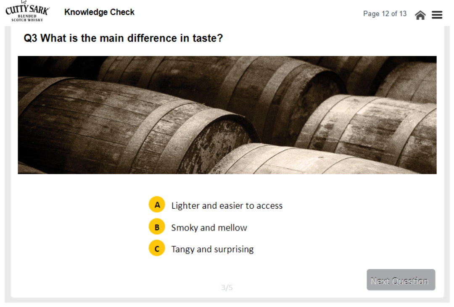Click the word "mellow" in option B
454x307 pixels.
tap(232, 228)
